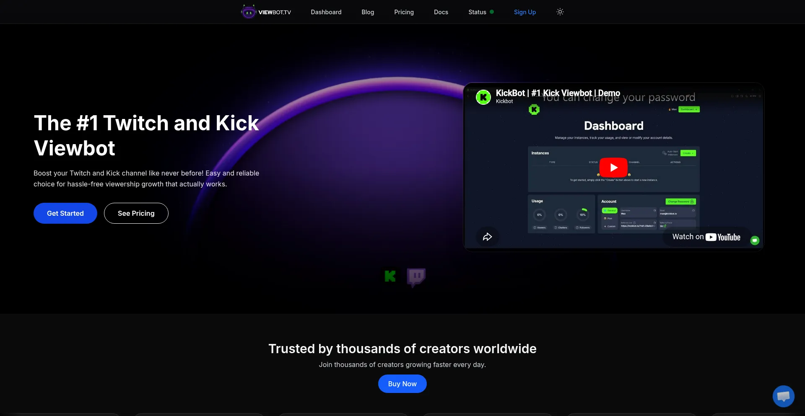Viewport: 805px width, 416px height.
Task: Click the Kickbot channel avatar in the video
Action: (483, 97)
